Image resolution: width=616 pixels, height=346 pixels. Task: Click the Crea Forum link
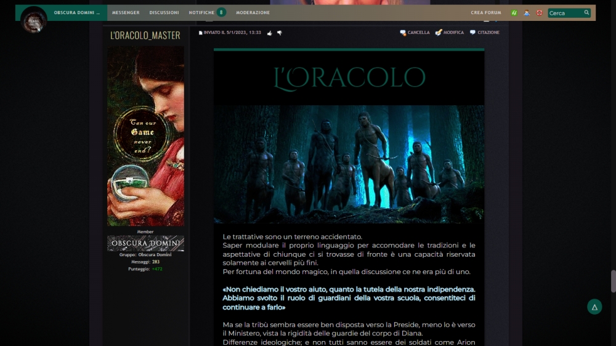coord(486,12)
